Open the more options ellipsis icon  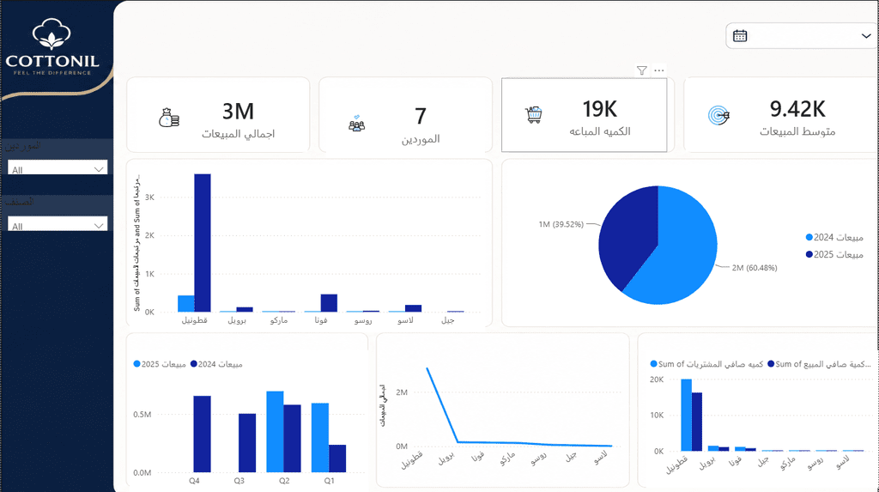click(659, 70)
